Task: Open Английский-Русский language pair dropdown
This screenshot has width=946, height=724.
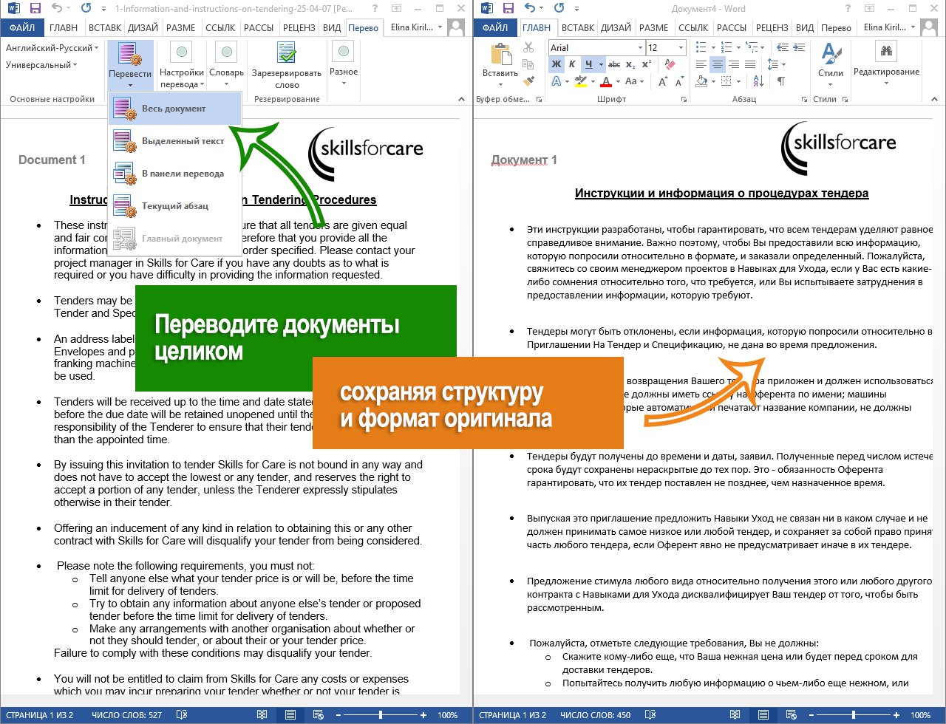Action: pyautogui.click(x=52, y=48)
